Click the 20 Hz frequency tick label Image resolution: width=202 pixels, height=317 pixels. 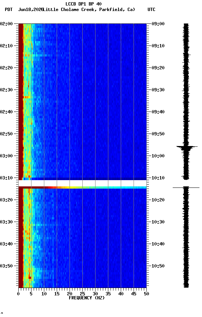click(x=70, y=294)
